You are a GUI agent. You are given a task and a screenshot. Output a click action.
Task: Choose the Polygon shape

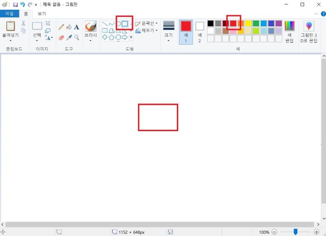coord(112,31)
